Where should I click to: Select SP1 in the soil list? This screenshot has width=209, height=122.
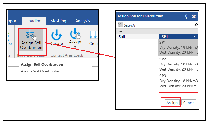tap(178, 48)
